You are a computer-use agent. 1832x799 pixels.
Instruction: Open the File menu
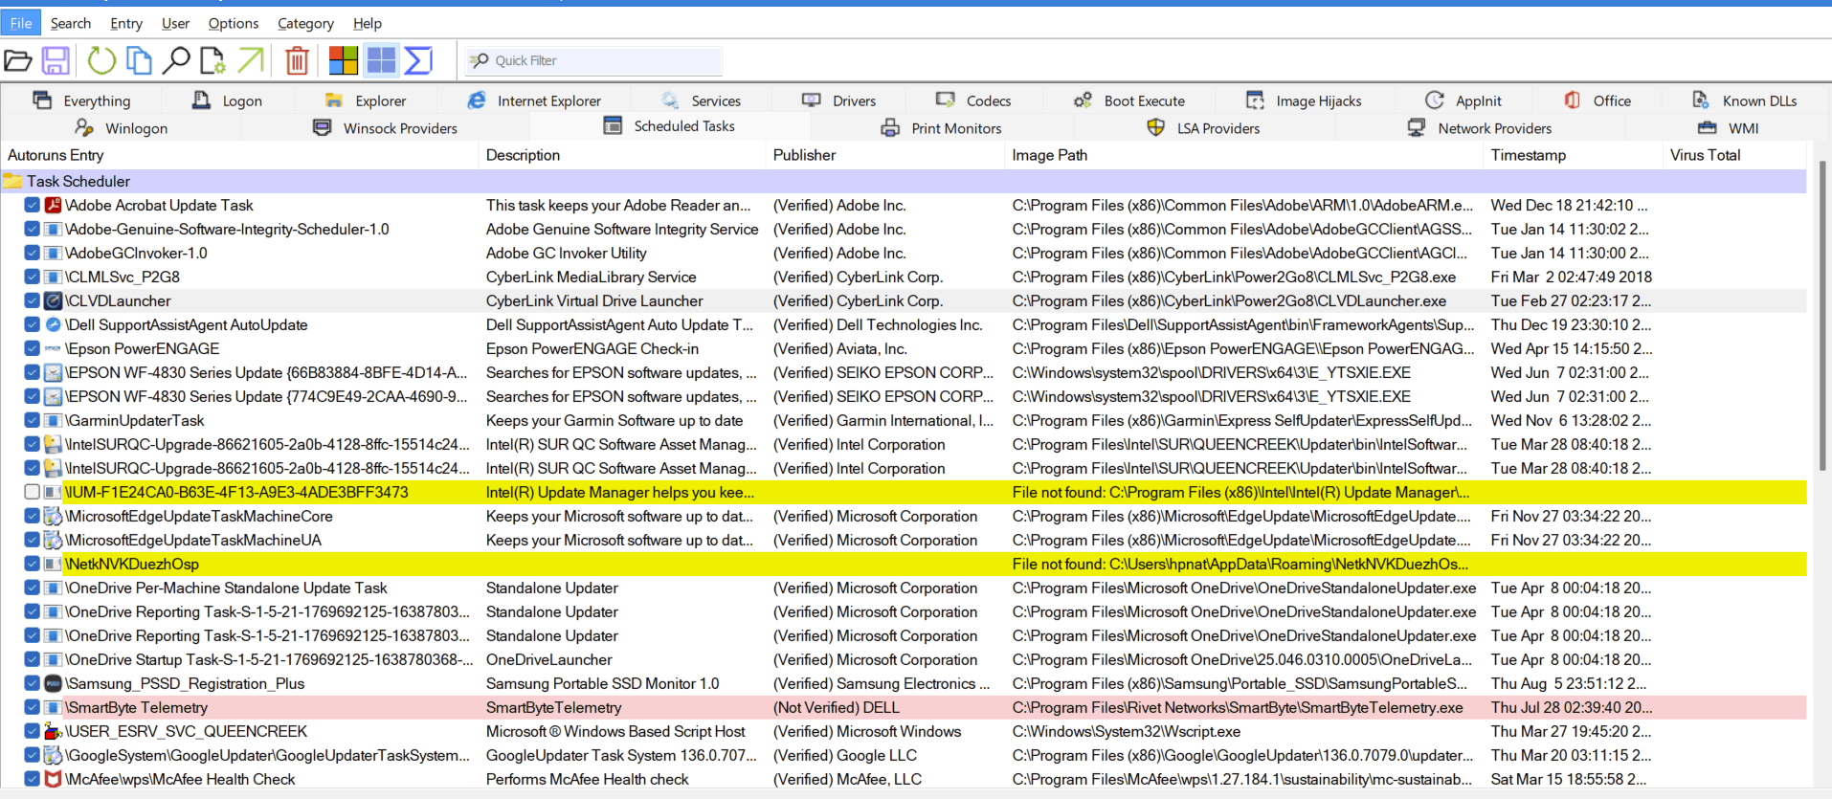point(21,23)
